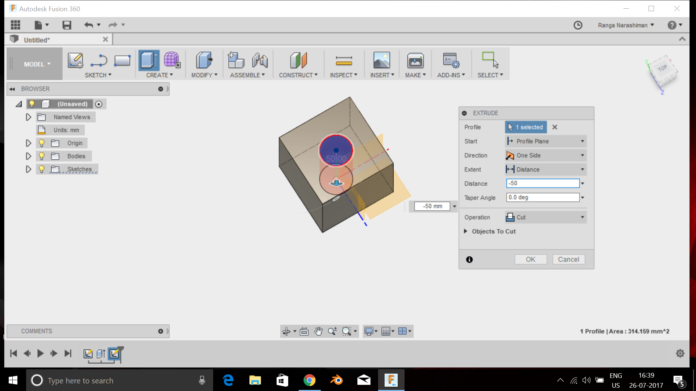This screenshot has height=391, width=696.
Task: Open the Create menu
Action: pos(159,75)
